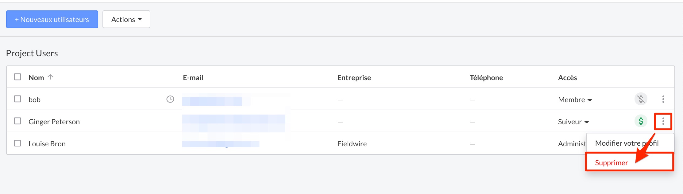Click the Accès column header
Image resolution: width=683 pixels, height=194 pixels.
coord(567,78)
